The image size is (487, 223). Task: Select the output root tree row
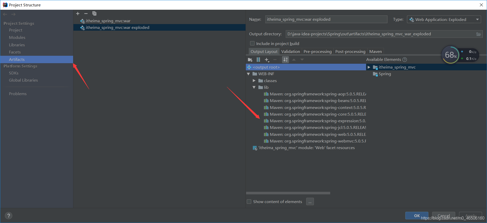[306, 67]
